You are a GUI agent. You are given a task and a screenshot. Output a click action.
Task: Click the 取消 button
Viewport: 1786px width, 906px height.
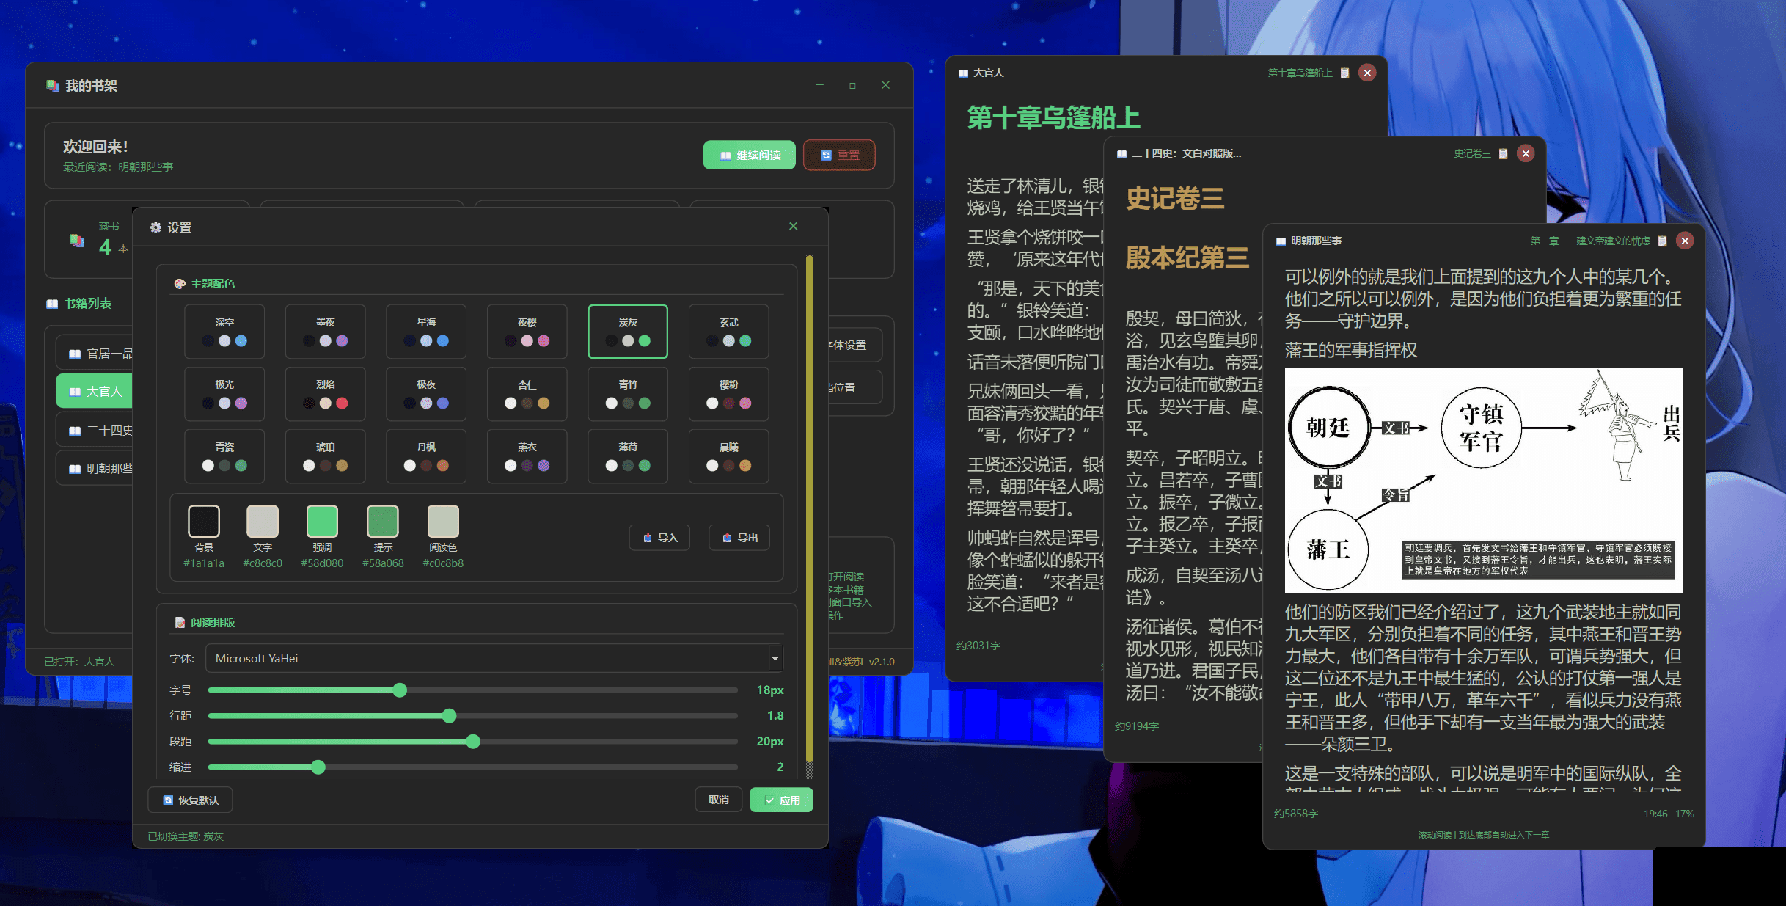pos(719,800)
